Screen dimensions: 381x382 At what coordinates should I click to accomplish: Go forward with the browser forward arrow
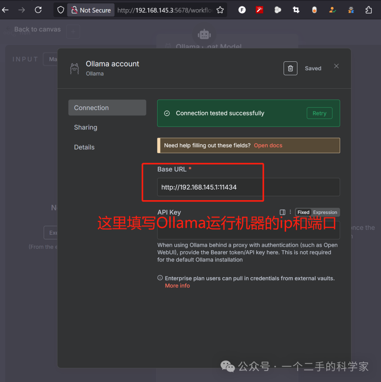point(22,10)
